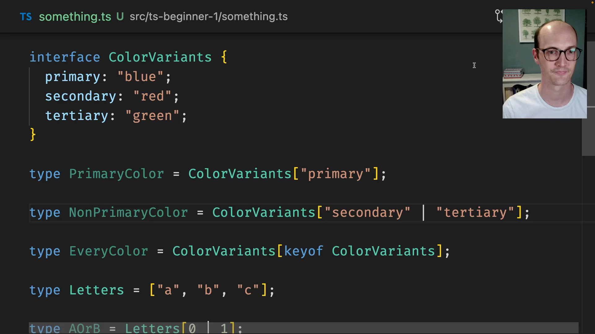Click the "tertiary" string in NonPrimaryColor line
This screenshot has height=334, width=595.
click(x=475, y=212)
